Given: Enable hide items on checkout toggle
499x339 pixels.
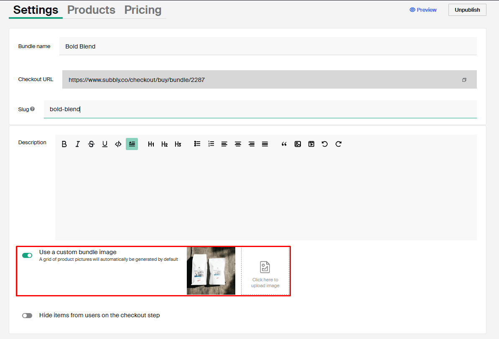Looking at the screenshot, I should 27,316.
